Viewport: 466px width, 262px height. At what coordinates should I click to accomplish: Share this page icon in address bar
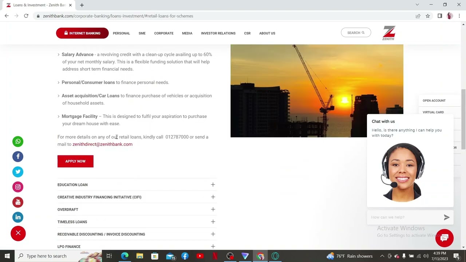418,16
